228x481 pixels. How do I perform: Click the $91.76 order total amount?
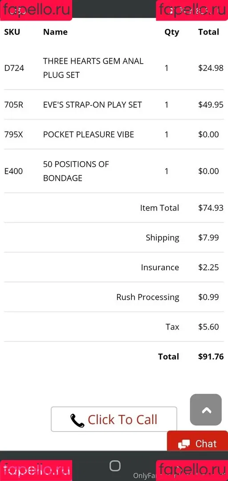[x=211, y=356]
